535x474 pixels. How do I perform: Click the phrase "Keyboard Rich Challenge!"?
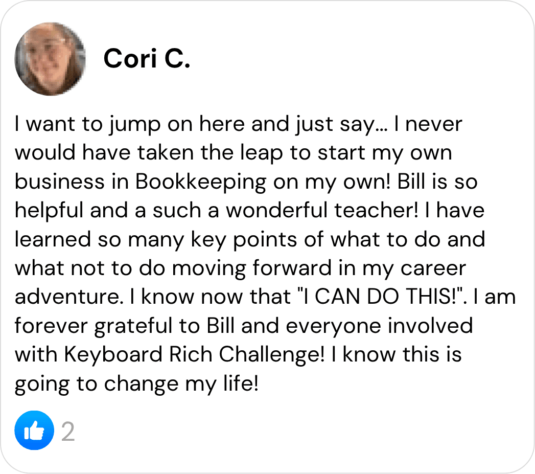[x=196, y=355]
